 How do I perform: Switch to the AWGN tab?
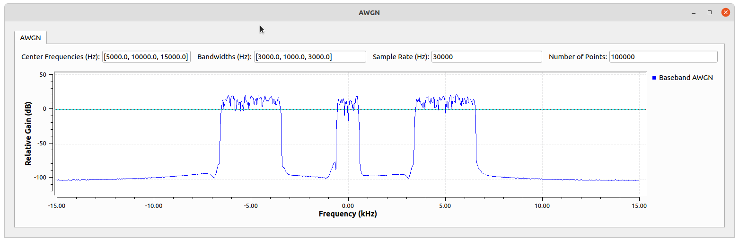(x=30, y=38)
